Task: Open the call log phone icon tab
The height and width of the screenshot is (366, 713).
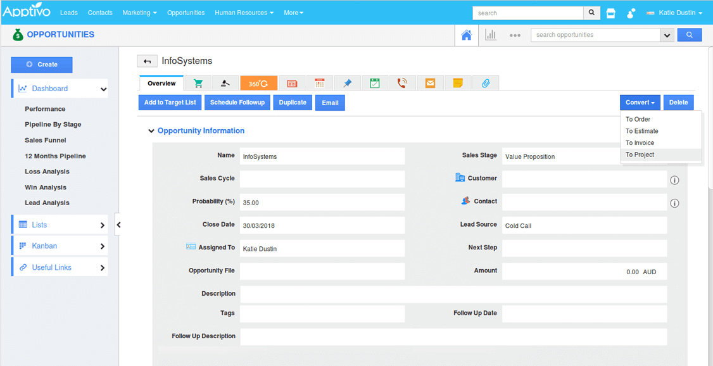Action: point(402,83)
